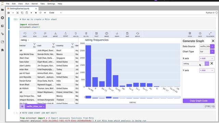This screenshot has width=219, height=123.
Task: Click Add Col icon in Mito toolbar
Action: tap(76, 34)
